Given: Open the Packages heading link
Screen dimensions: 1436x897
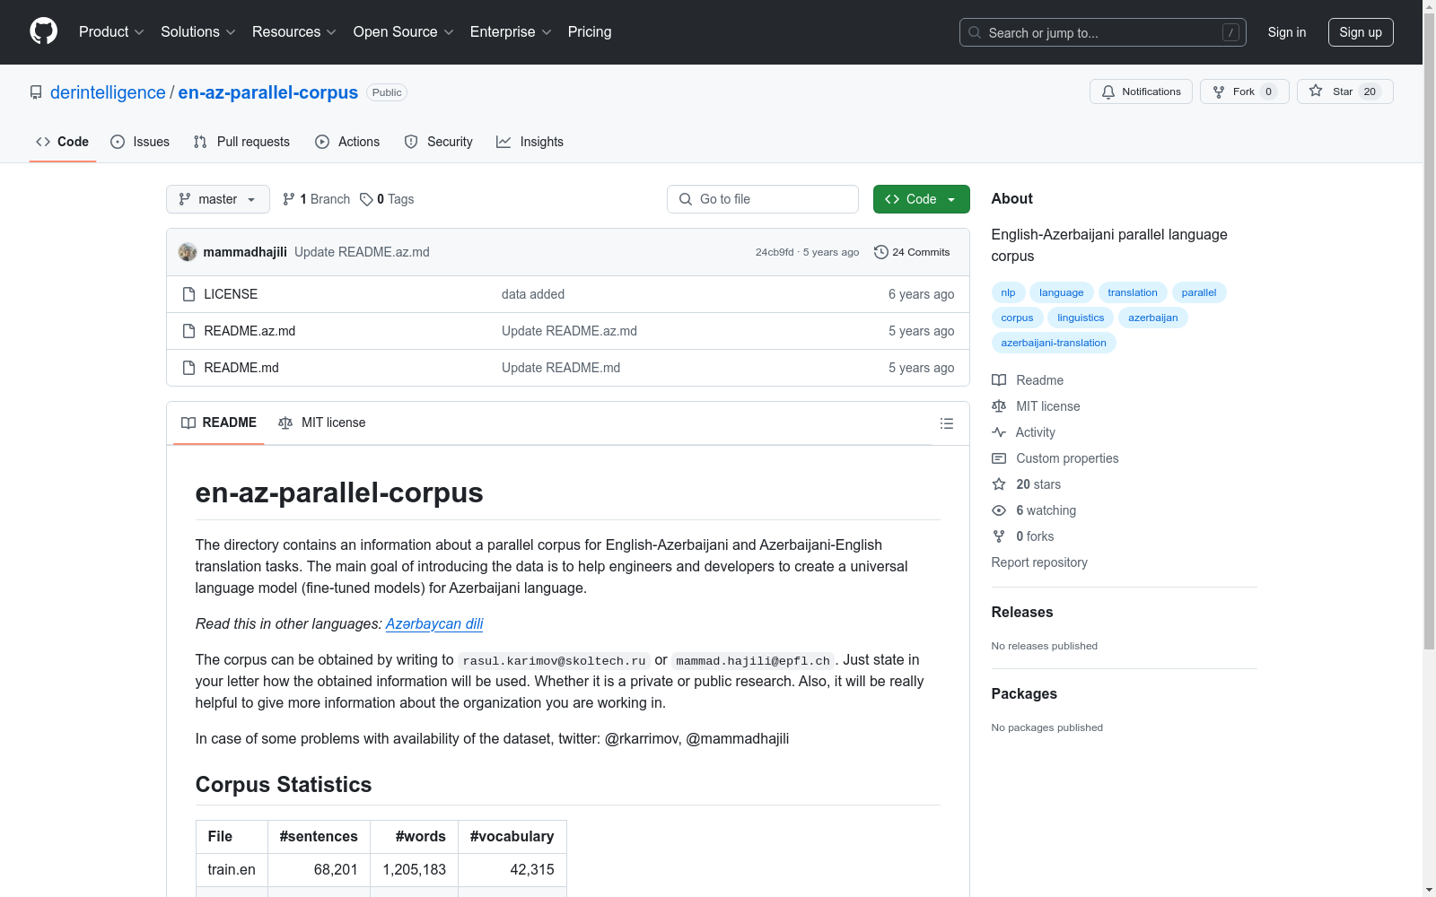Looking at the screenshot, I should [1024, 693].
